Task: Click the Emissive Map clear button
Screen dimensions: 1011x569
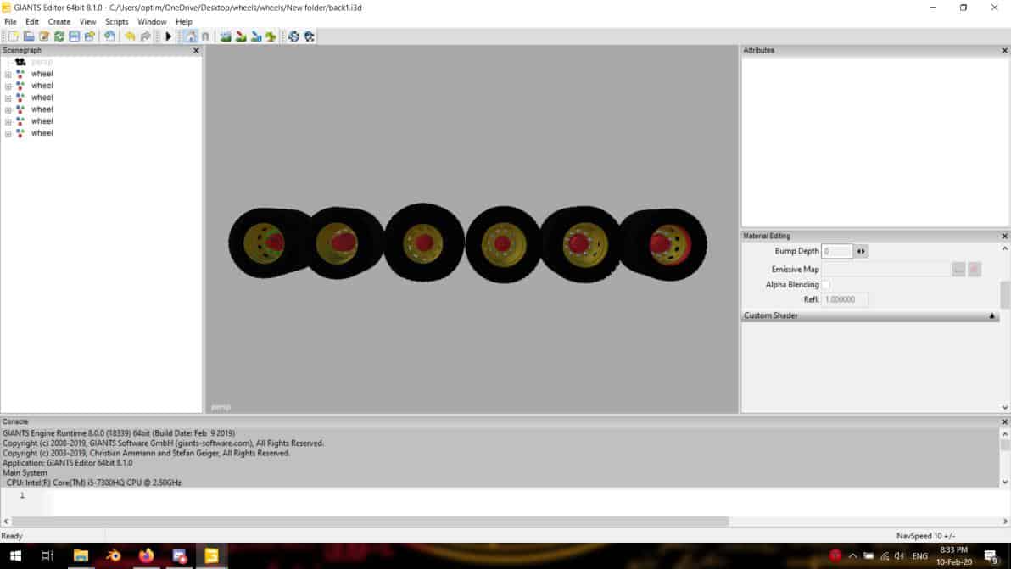Action: click(975, 269)
